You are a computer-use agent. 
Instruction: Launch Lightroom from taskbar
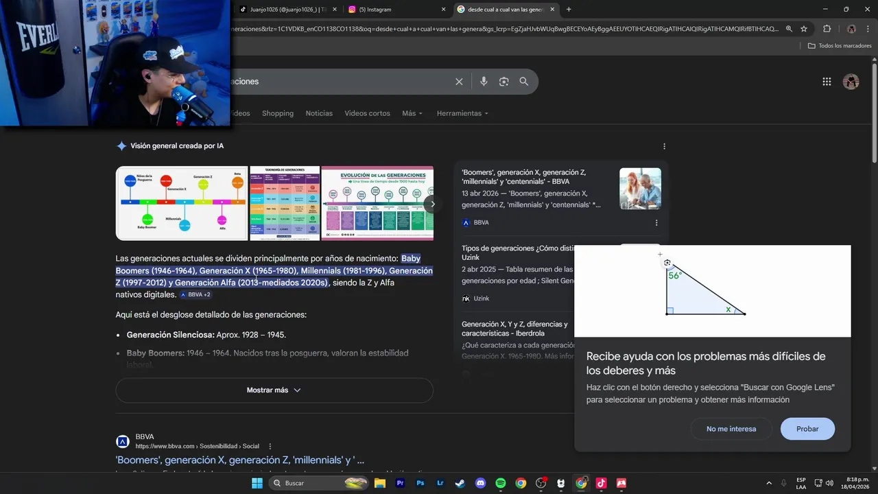(x=440, y=483)
